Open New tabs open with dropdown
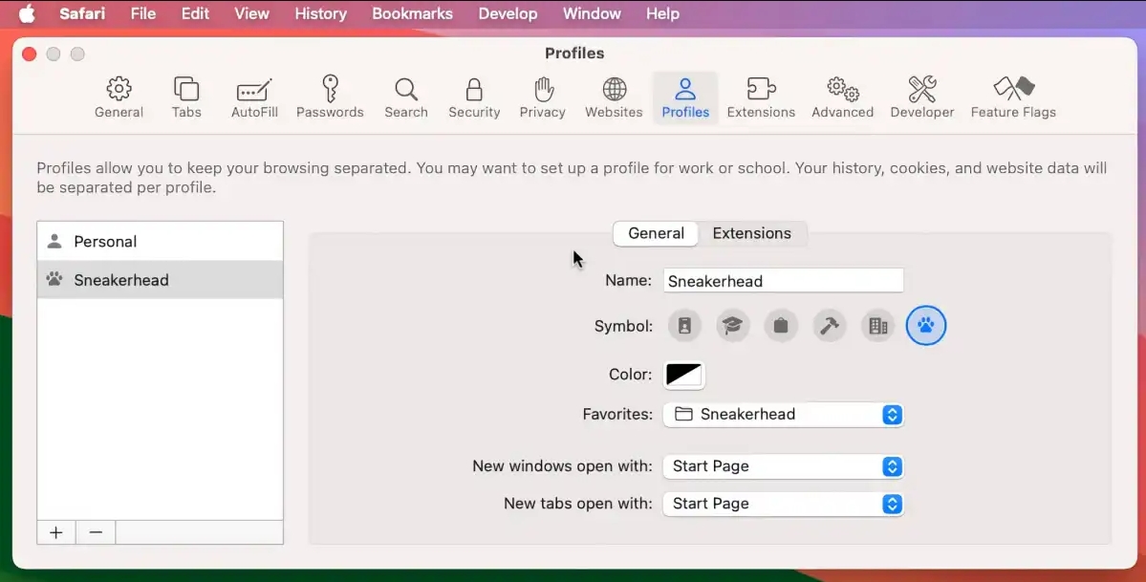Image resolution: width=1146 pixels, height=582 pixels. tap(784, 504)
